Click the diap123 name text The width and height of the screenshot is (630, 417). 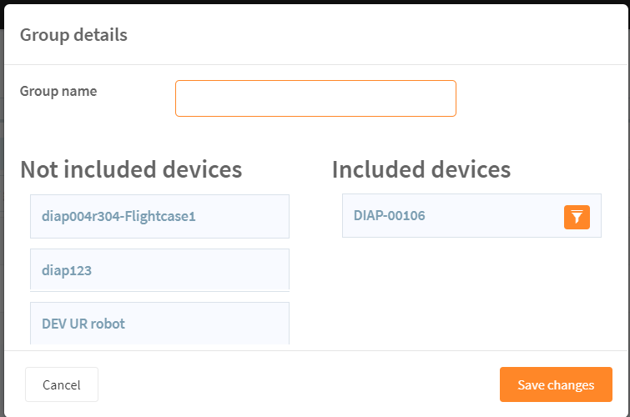67,270
